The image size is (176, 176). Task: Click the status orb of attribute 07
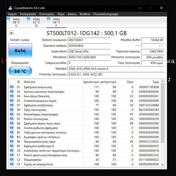coord(12,105)
